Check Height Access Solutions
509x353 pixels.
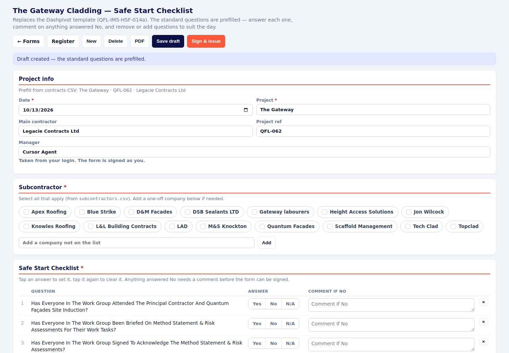(325, 212)
